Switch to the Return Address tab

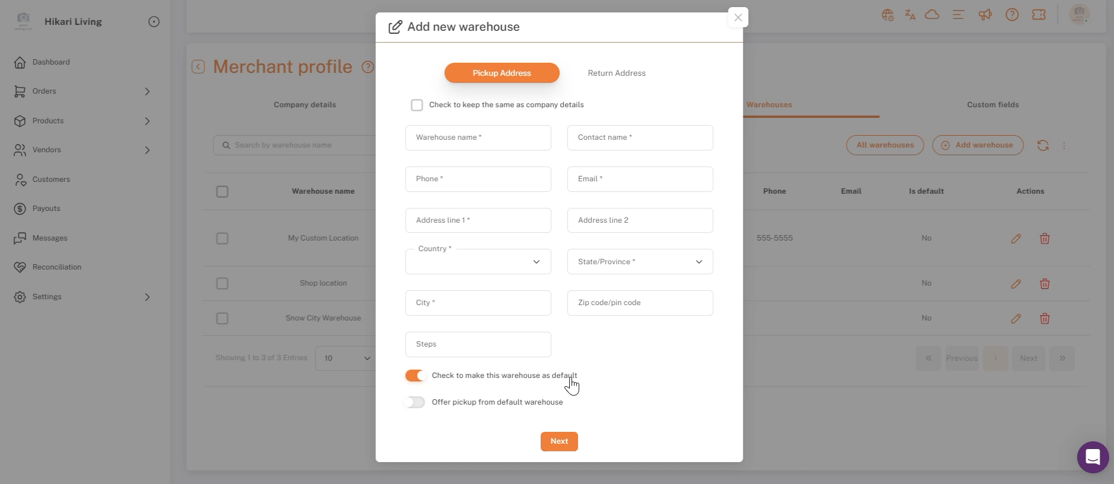point(617,73)
